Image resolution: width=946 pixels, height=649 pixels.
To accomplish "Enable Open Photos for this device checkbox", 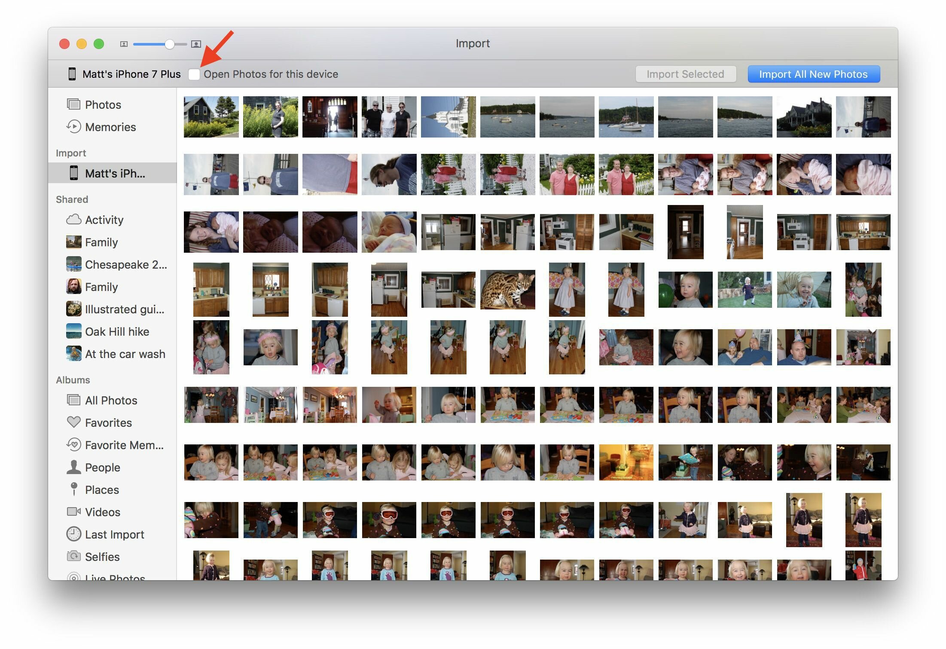I will point(194,74).
